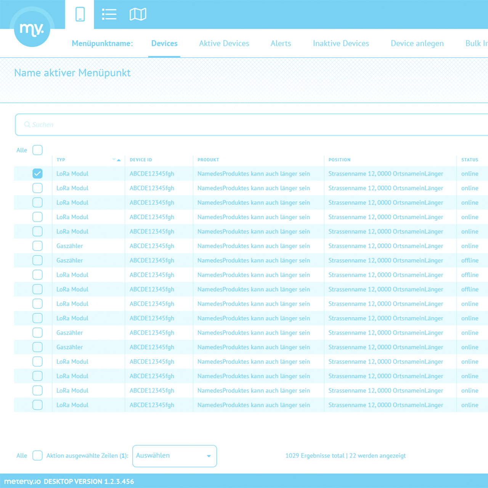The image size is (488, 488).
Task: Click the STATUS column header
Action: 470,160
